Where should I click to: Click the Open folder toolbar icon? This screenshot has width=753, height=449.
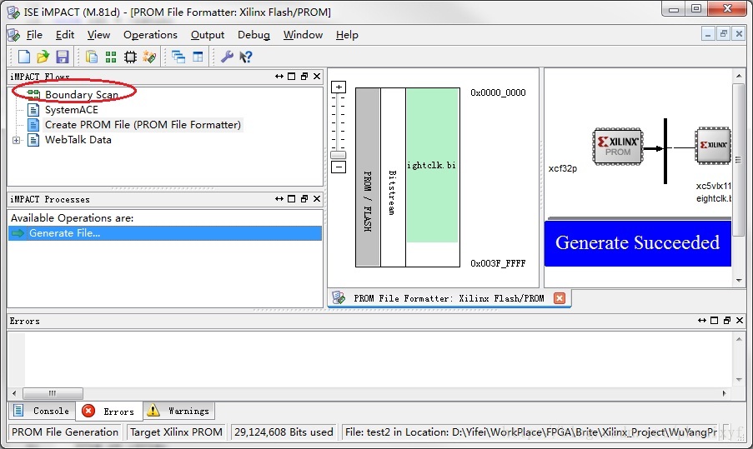pos(43,57)
